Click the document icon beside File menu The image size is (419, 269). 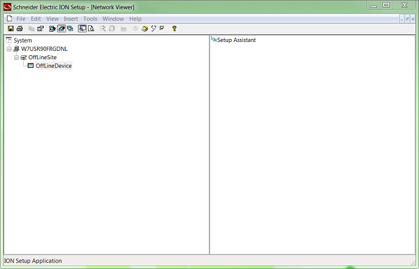point(10,19)
